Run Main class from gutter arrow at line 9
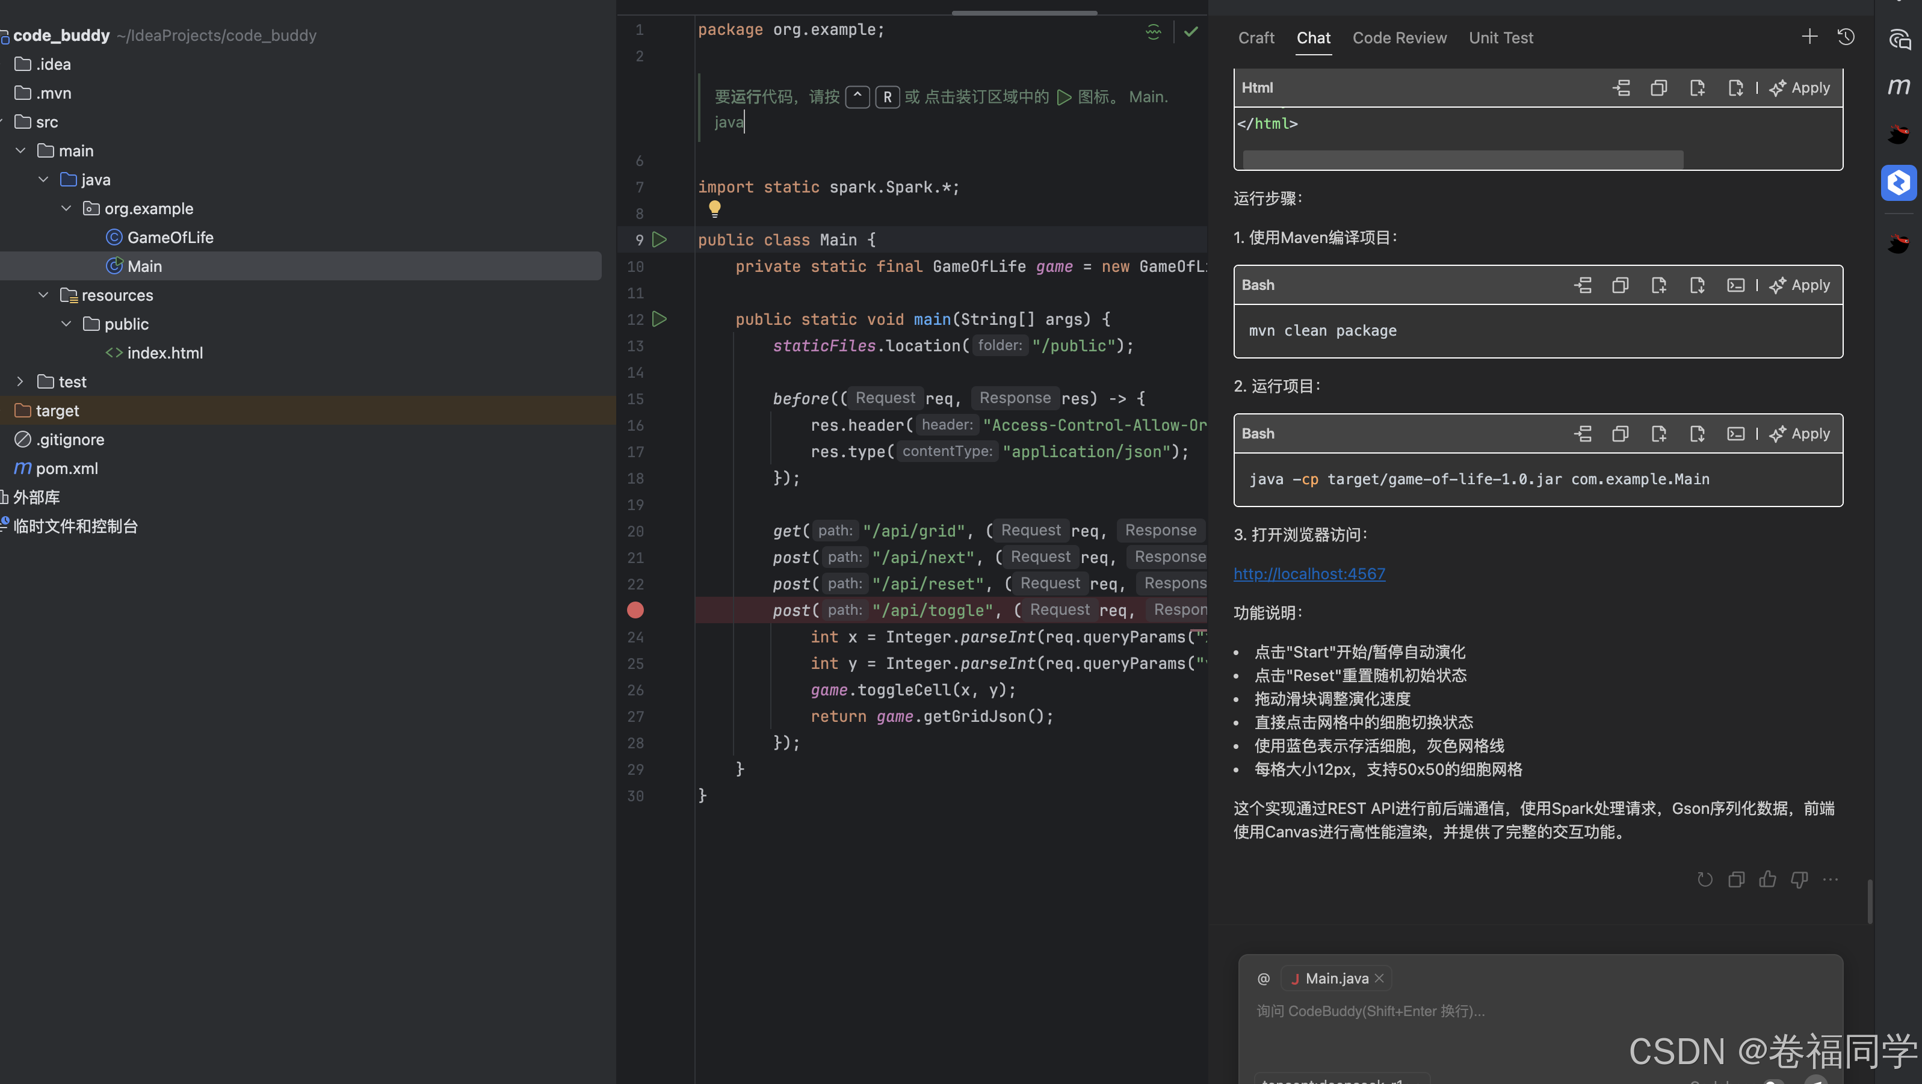1922x1084 pixels. (660, 240)
